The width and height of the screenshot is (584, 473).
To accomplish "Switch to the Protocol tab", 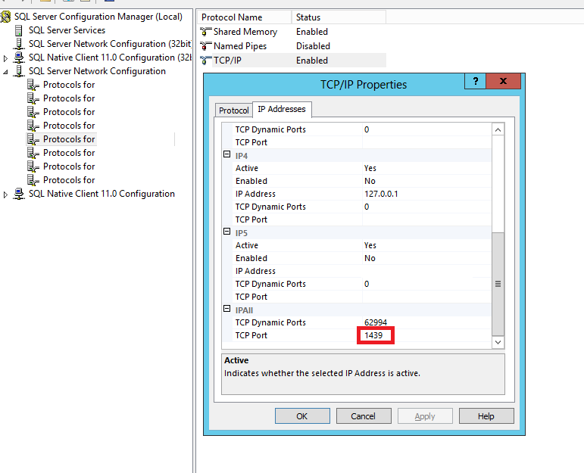I will click(233, 110).
